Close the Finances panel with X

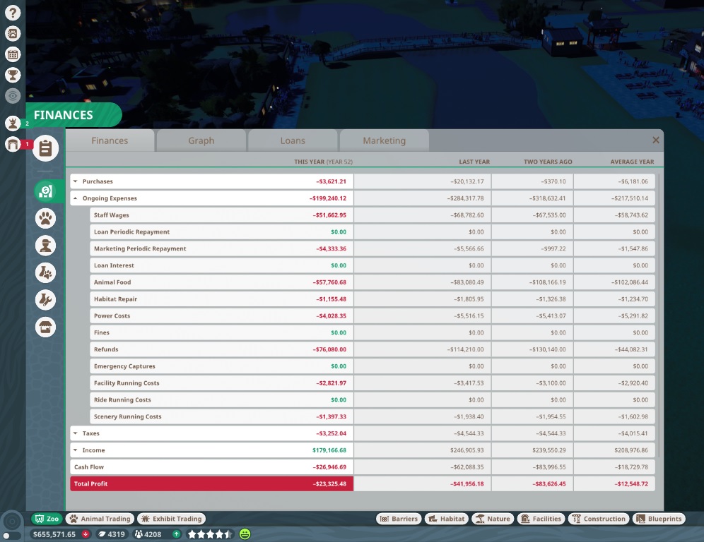655,140
